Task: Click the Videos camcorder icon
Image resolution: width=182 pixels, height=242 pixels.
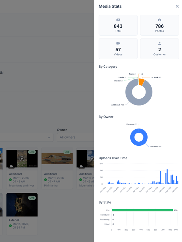Action: [118, 43]
